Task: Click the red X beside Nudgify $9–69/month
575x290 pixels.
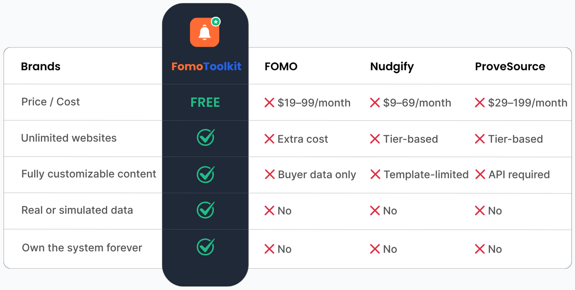Action: [375, 103]
